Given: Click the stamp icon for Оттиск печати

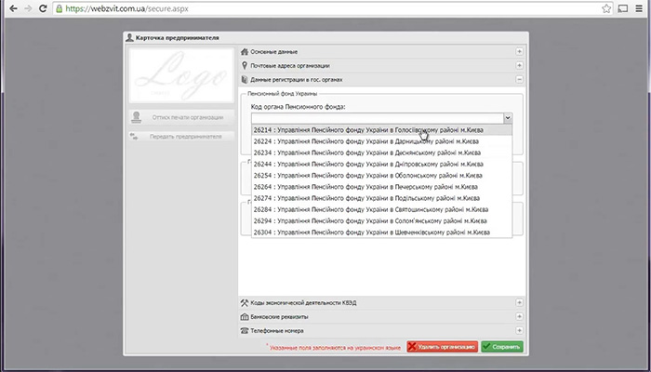Looking at the screenshot, I should point(136,117).
